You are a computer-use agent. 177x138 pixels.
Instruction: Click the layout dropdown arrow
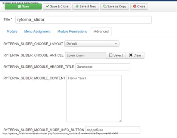116,44
